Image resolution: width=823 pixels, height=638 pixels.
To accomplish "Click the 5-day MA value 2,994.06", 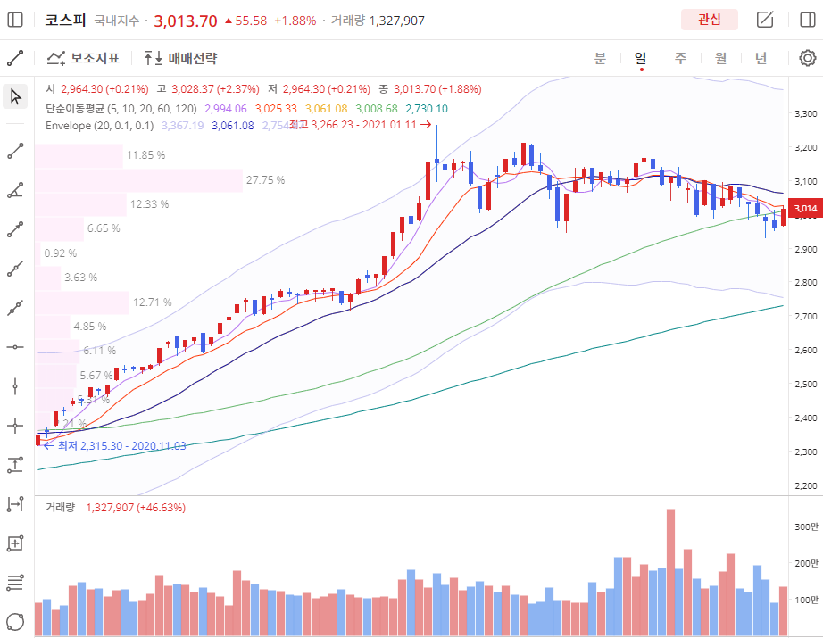I will pyautogui.click(x=226, y=109).
